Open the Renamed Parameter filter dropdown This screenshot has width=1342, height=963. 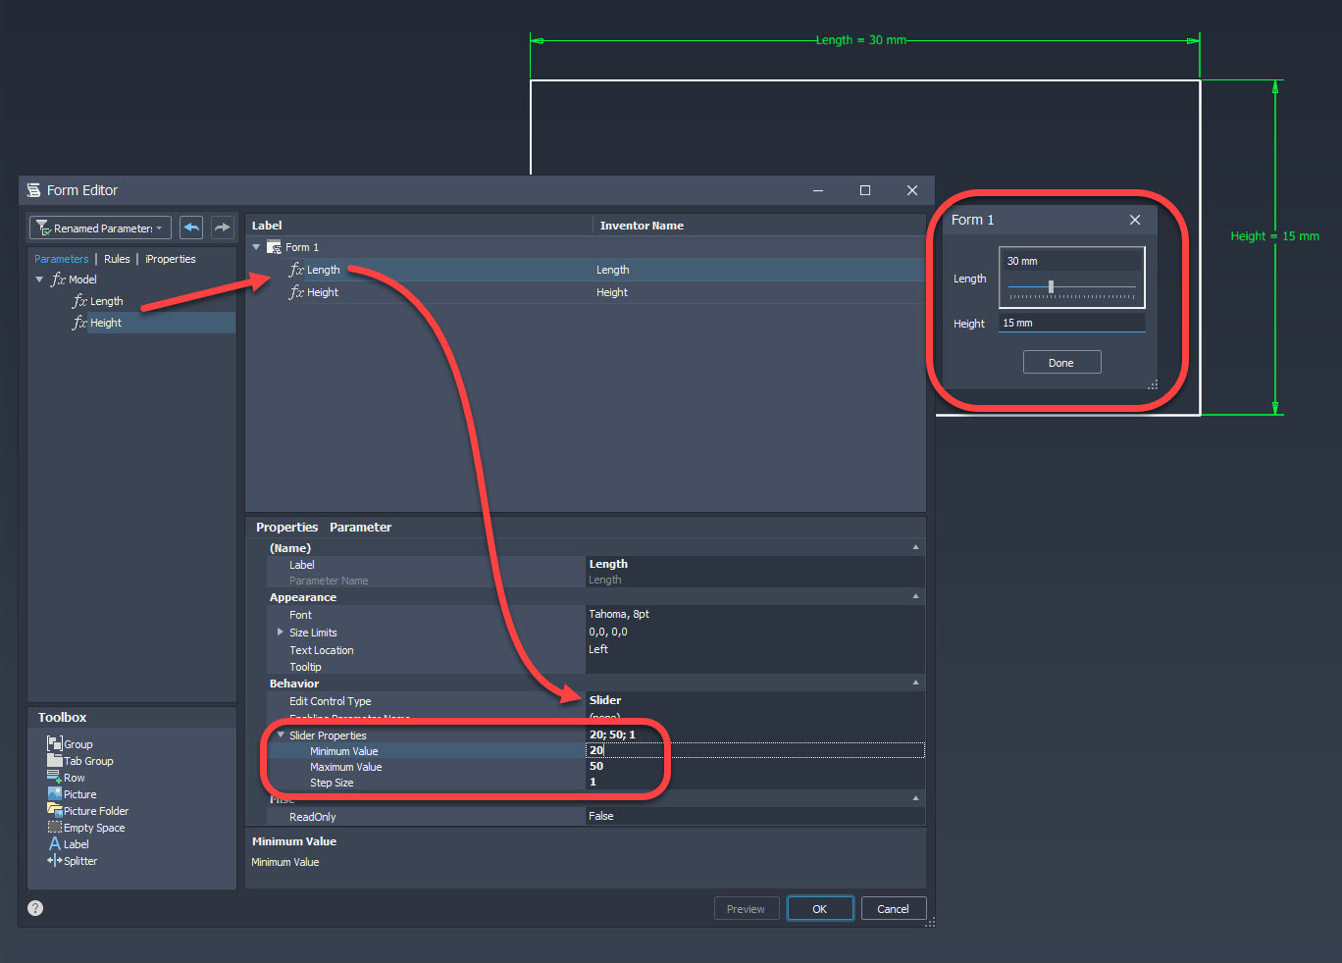click(160, 227)
